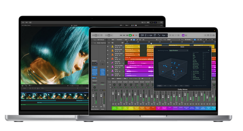Viewport: 243px width, 131px height.
Task: Solo the Backing Vocal track
Action: coord(118,51)
